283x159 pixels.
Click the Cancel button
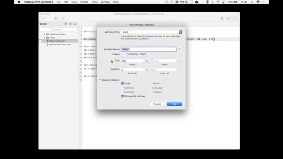(157, 104)
